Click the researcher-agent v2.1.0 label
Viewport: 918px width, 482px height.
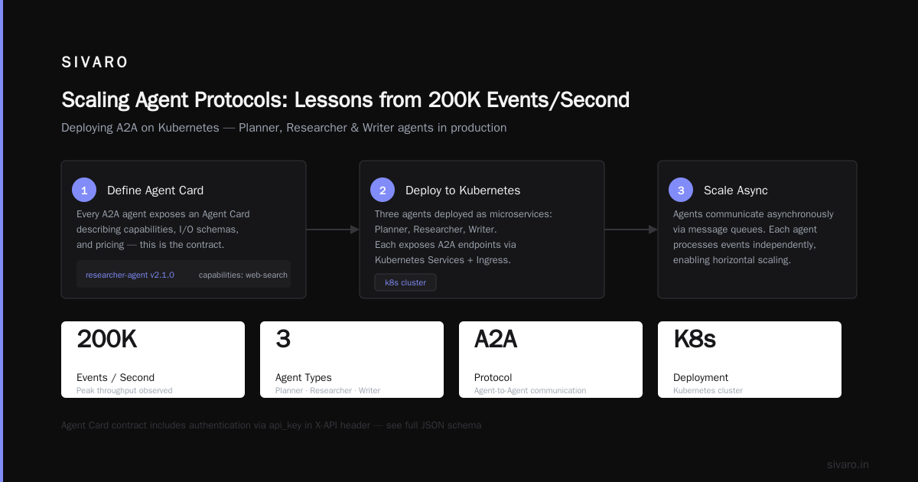[130, 275]
